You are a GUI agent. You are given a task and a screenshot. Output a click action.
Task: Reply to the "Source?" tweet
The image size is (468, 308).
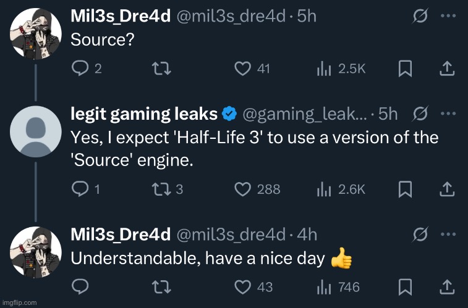click(80, 69)
